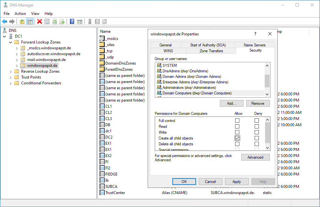This screenshot has height=207, width=320.
Task: Click the red Delete X icon
Action: (x=40, y=22)
